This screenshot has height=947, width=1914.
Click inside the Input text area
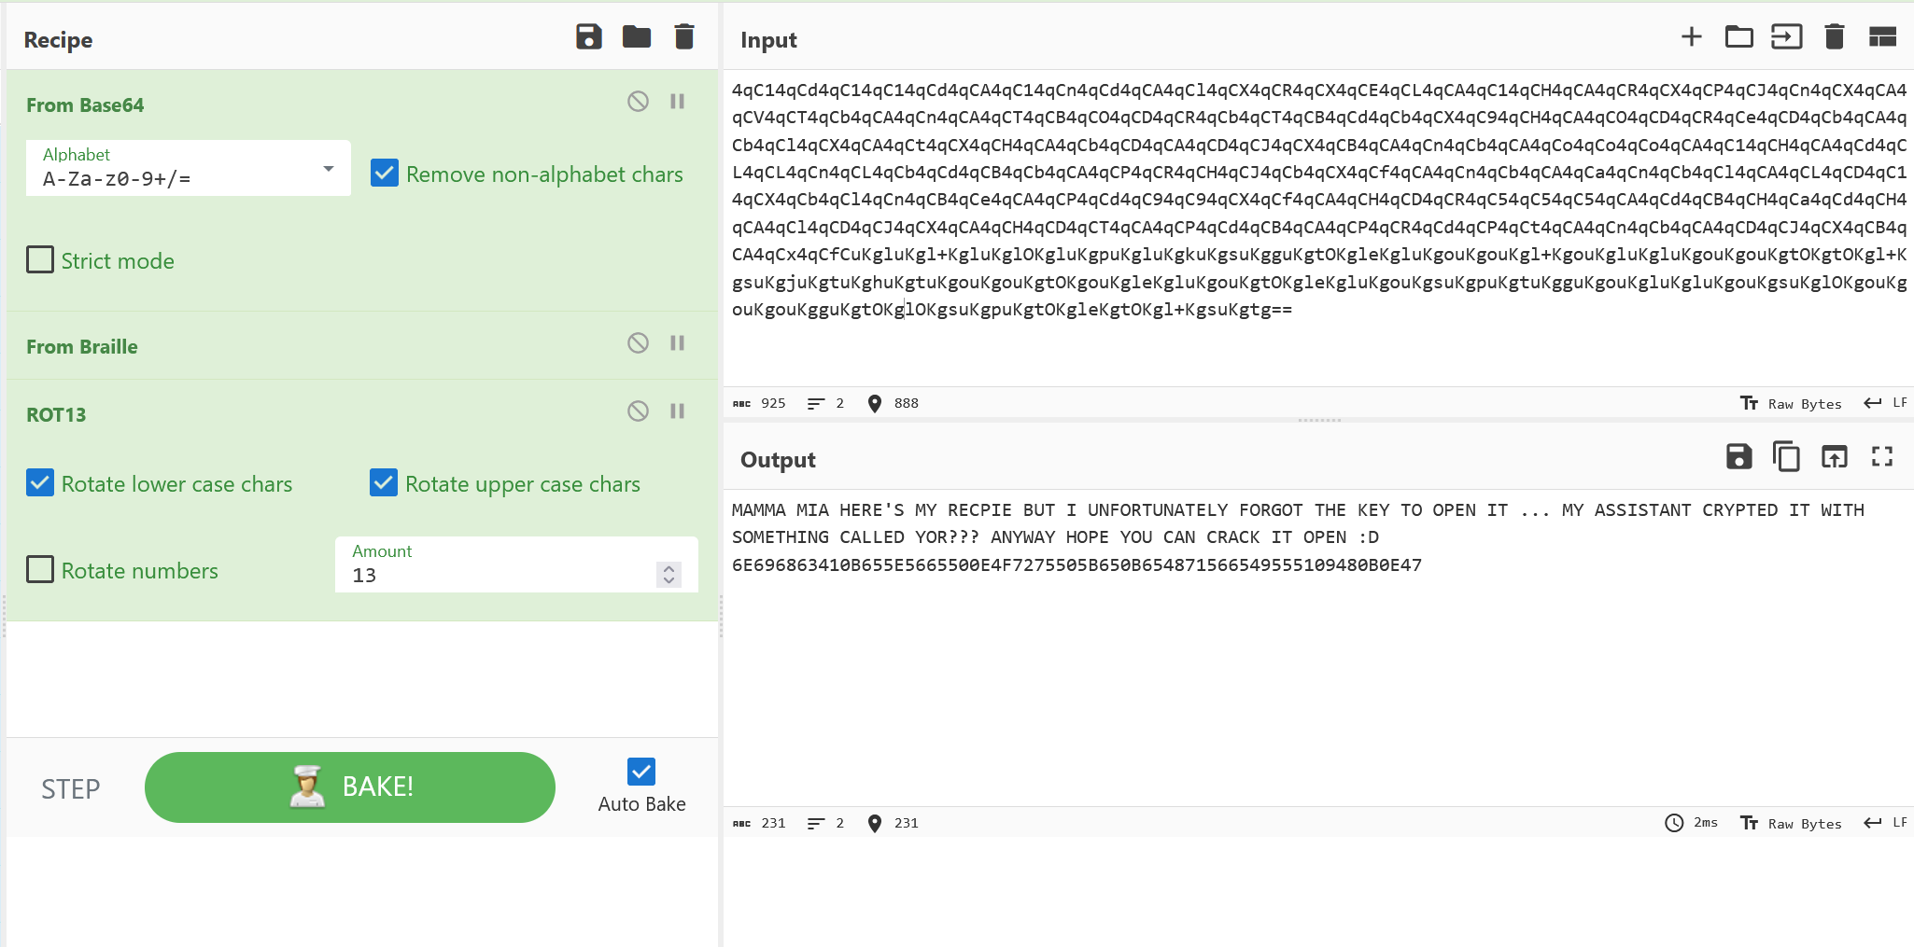[x=1318, y=228]
